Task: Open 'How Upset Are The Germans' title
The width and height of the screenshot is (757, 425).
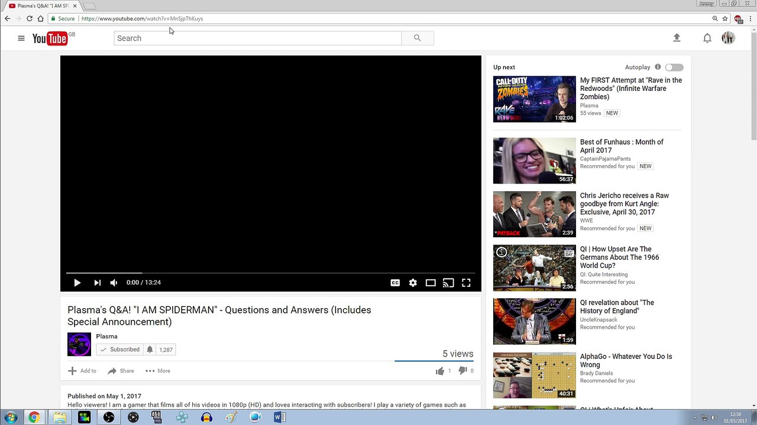Action: [619, 257]
